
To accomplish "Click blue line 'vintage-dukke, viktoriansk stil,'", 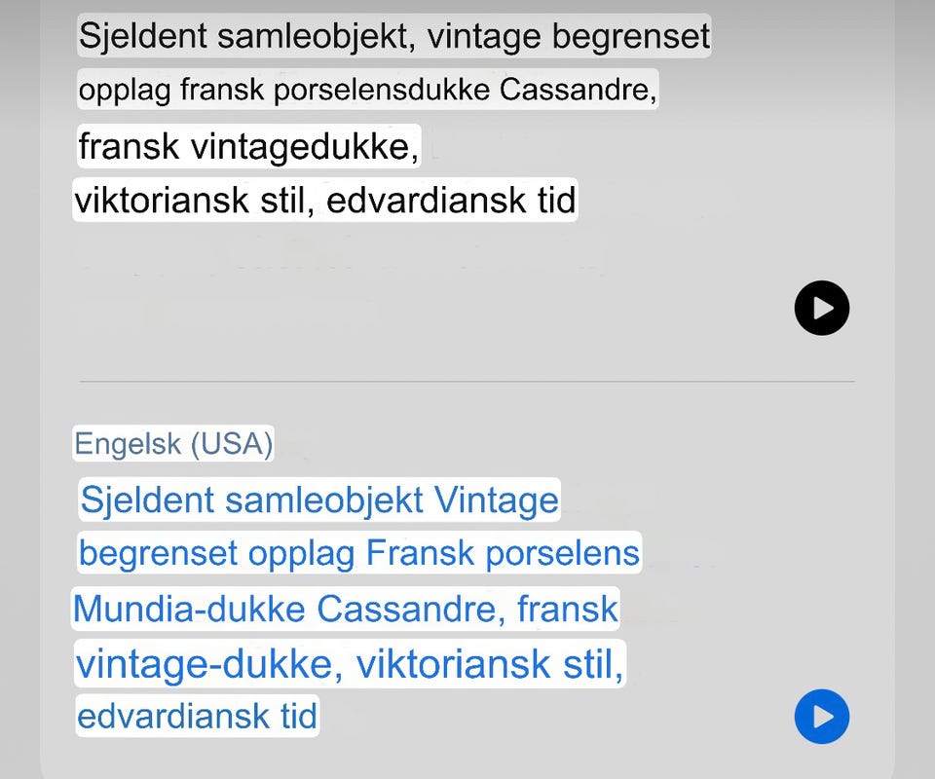I will [350, 666].
